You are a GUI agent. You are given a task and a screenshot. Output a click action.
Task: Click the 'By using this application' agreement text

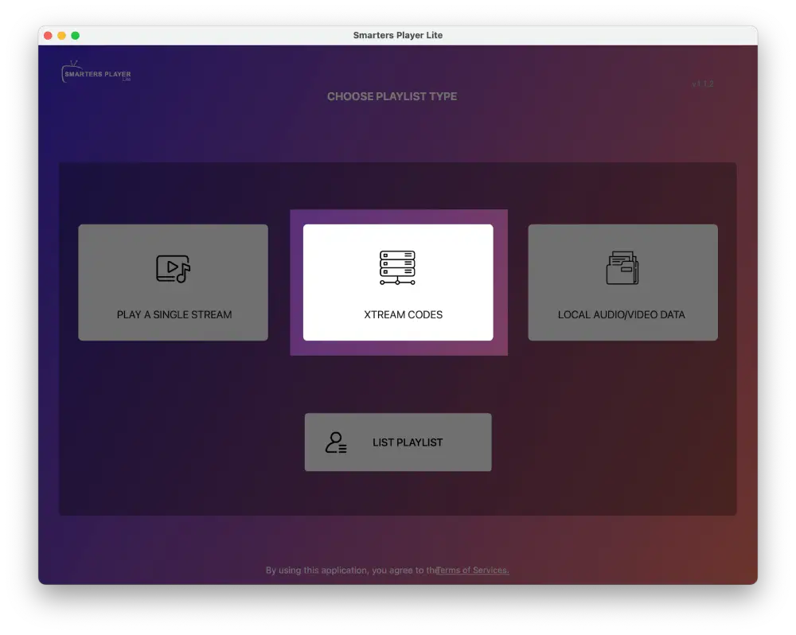[351, 570]
